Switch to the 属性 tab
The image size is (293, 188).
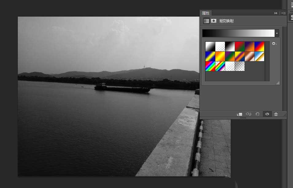(206, 13)
